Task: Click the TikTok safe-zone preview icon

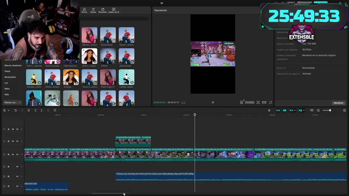Action: pos(242,102)
